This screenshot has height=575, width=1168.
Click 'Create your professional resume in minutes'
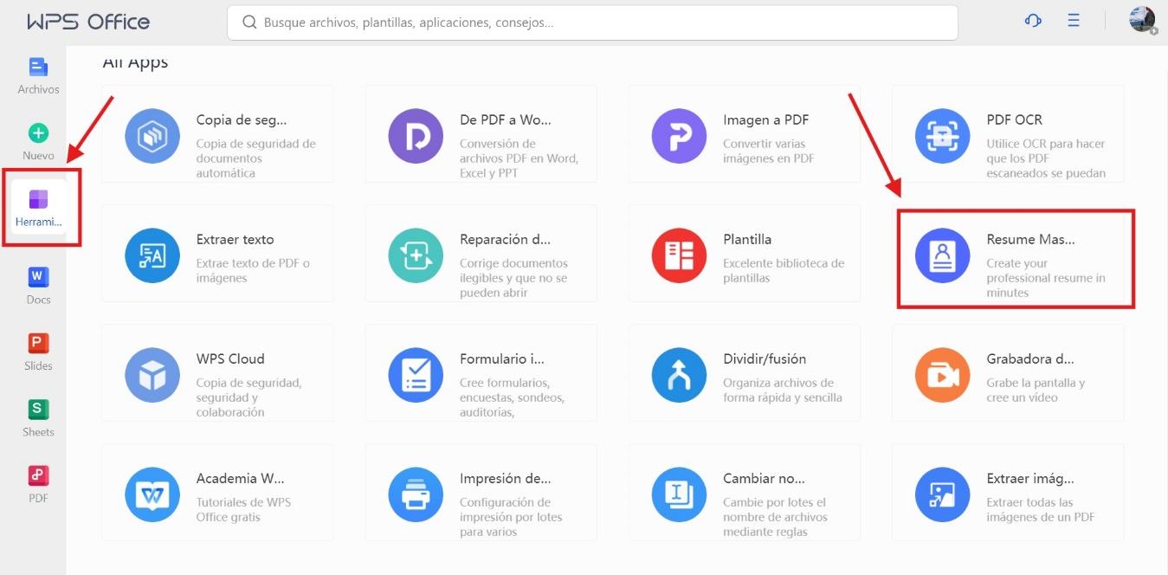pyautogui.click(x=1046, y=278)
